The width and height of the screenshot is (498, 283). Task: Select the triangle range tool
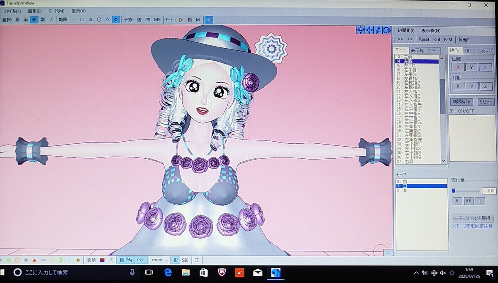107,20
